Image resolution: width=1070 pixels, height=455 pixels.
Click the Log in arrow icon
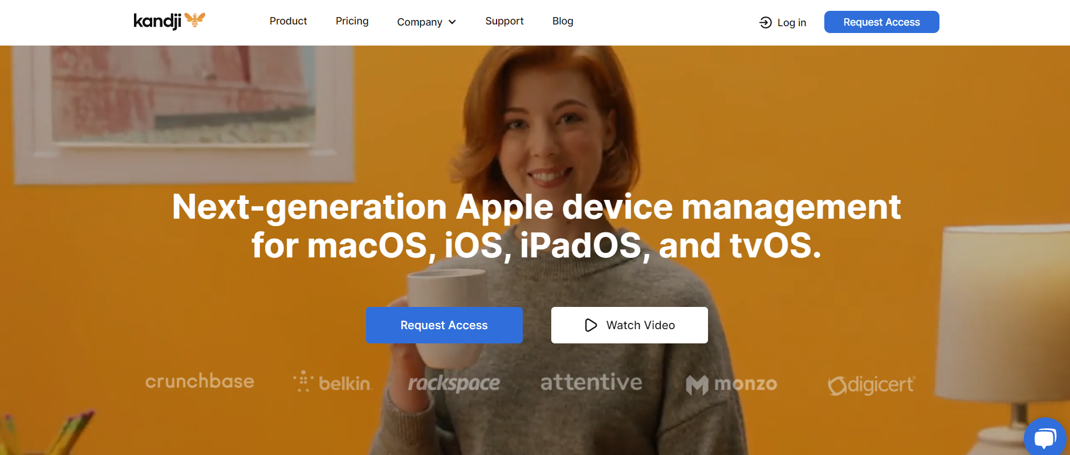point(766,22)
